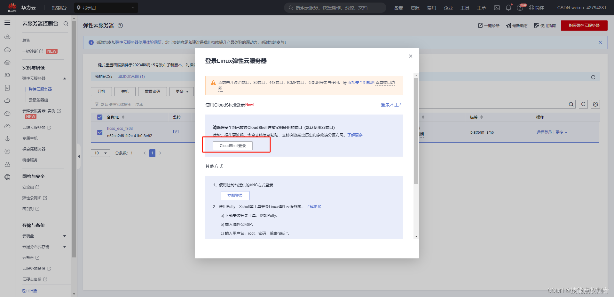Click the first cloud icon in left rail
614x297 pixels.
pyautogui.click(x=7, y=37)
